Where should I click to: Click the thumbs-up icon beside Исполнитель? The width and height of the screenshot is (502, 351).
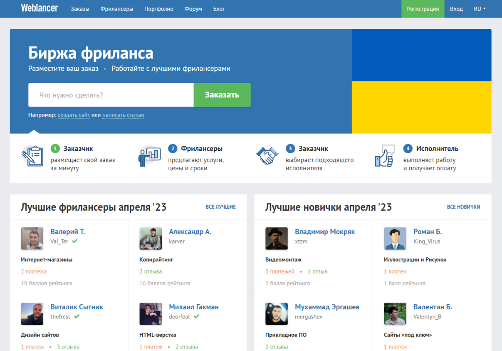point(384,156)
